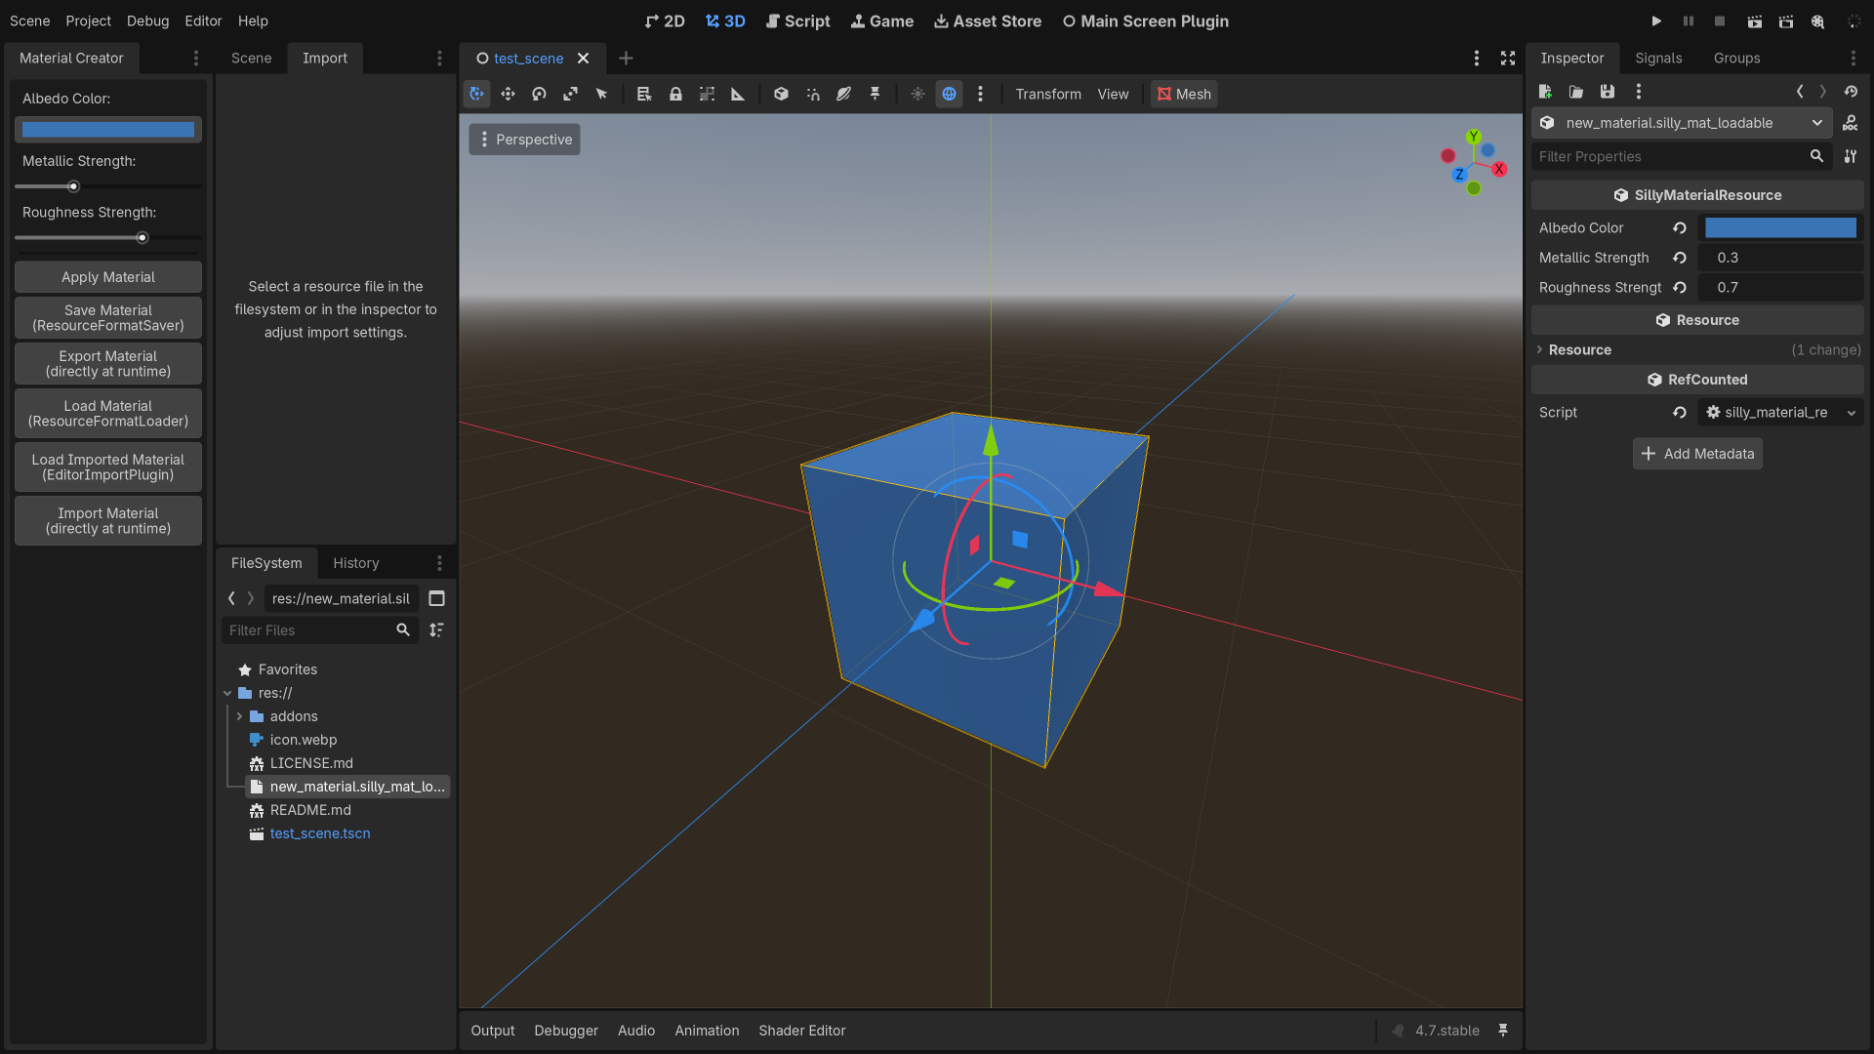Screen dimensions: 1874x1054
Task: Toggle the bottom panel pin icon
Action: 1503,1031
